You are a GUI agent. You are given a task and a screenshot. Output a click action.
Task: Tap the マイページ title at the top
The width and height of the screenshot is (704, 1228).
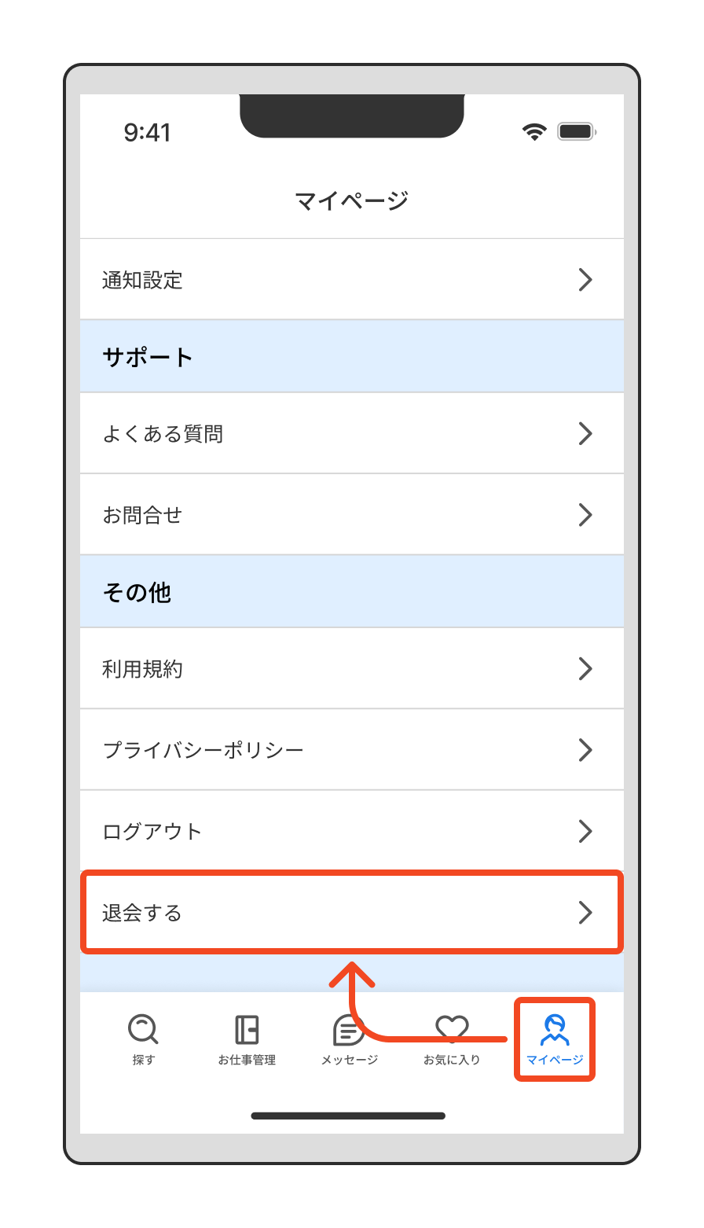[351, 199]
